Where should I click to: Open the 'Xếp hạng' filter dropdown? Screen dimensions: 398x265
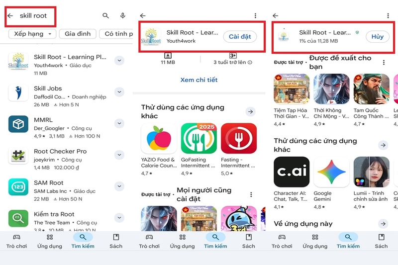pos(32,34)
